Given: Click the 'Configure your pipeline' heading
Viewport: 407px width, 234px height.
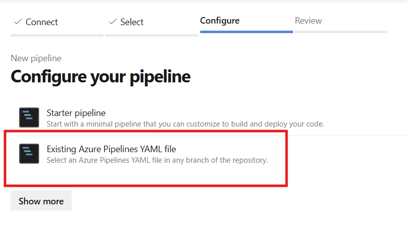Looking at the screenshot, I should pyautogui.click(x=101, y=77).
